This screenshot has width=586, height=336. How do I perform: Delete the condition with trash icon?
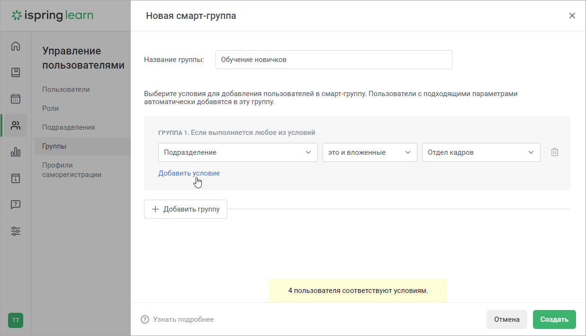click(x=555, y=152)
